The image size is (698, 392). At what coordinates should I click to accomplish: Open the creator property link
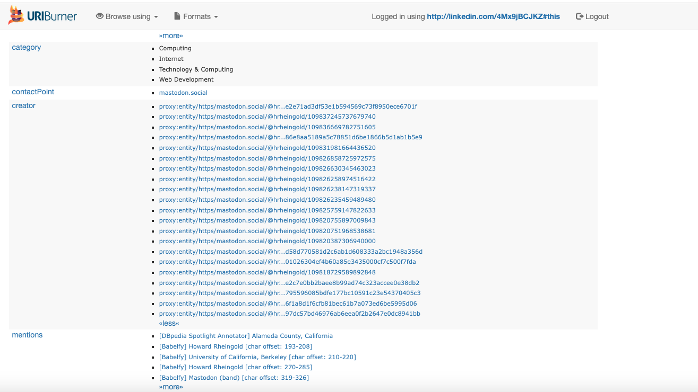24,105
